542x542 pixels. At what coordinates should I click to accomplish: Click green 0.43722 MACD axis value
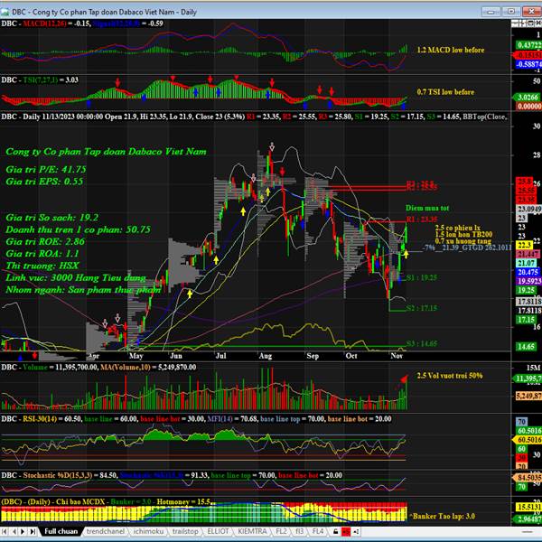(x=528, y=45)
